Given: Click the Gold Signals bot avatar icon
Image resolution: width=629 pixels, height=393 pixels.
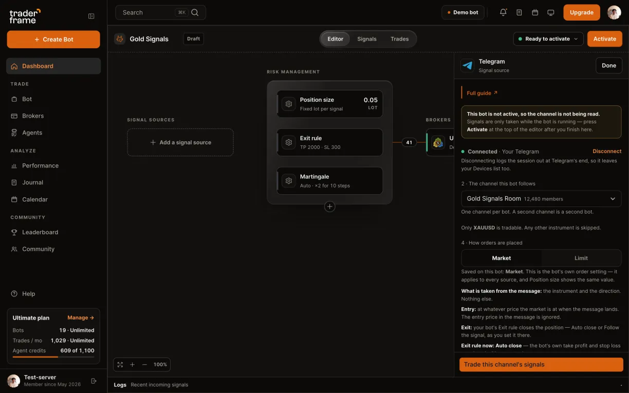Looking at the screenshot, I should [x=120, y=39].
